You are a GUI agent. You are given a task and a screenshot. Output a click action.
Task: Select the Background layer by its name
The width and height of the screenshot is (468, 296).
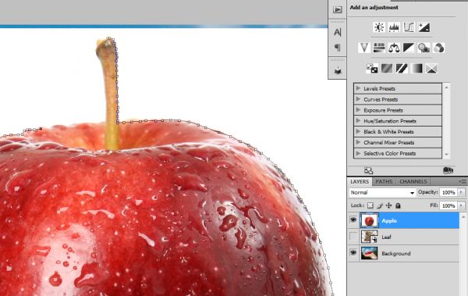[396, 254]
